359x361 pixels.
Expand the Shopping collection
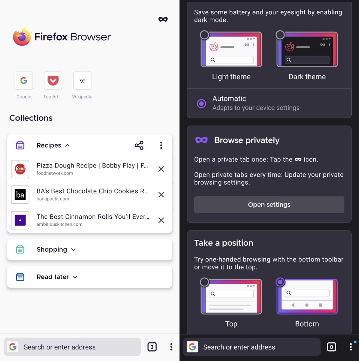[73, 250]
